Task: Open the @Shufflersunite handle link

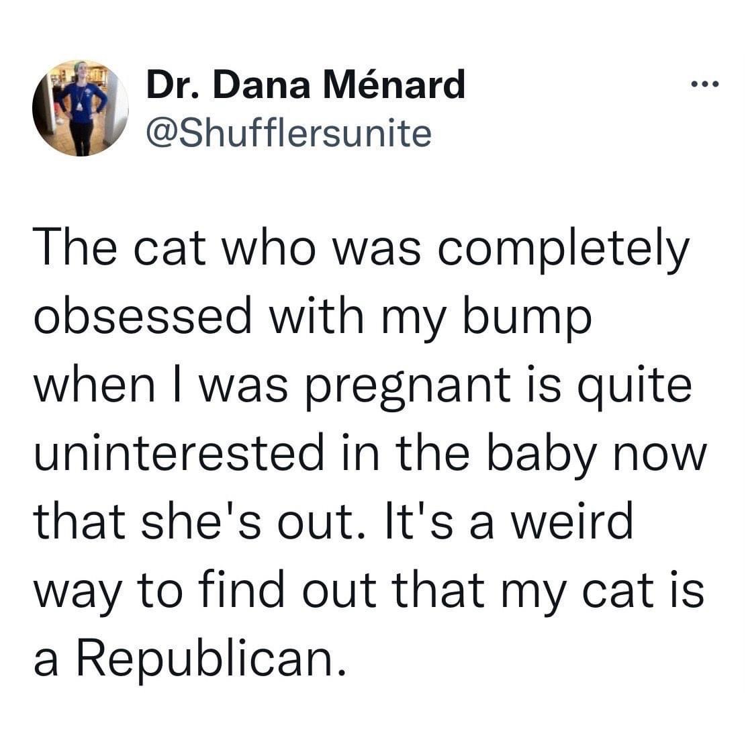Action: click(x=289, y=133)
